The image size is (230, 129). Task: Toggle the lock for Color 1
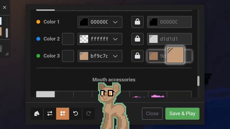[x=137, y=22]
